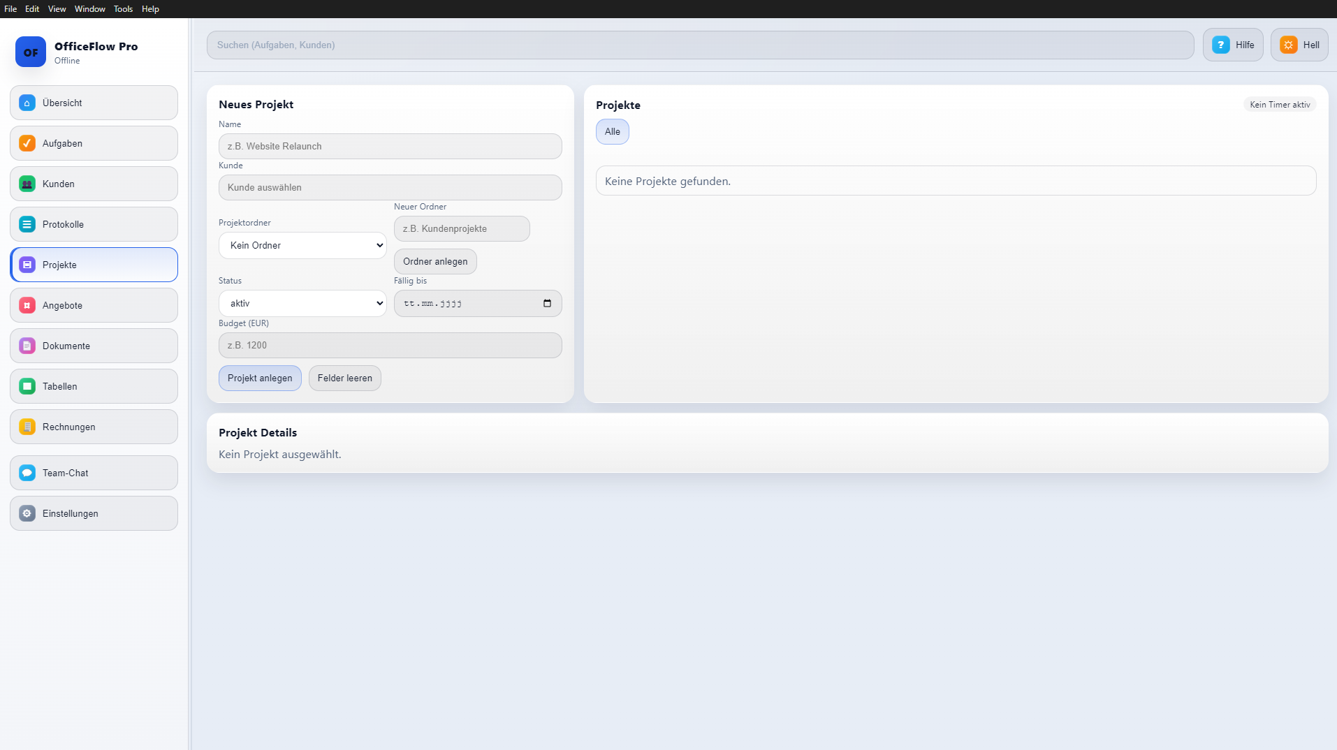Viewport: 1337px width, 750px height.
Task: Click the teal Protokolle list icon
Action: 27,224
